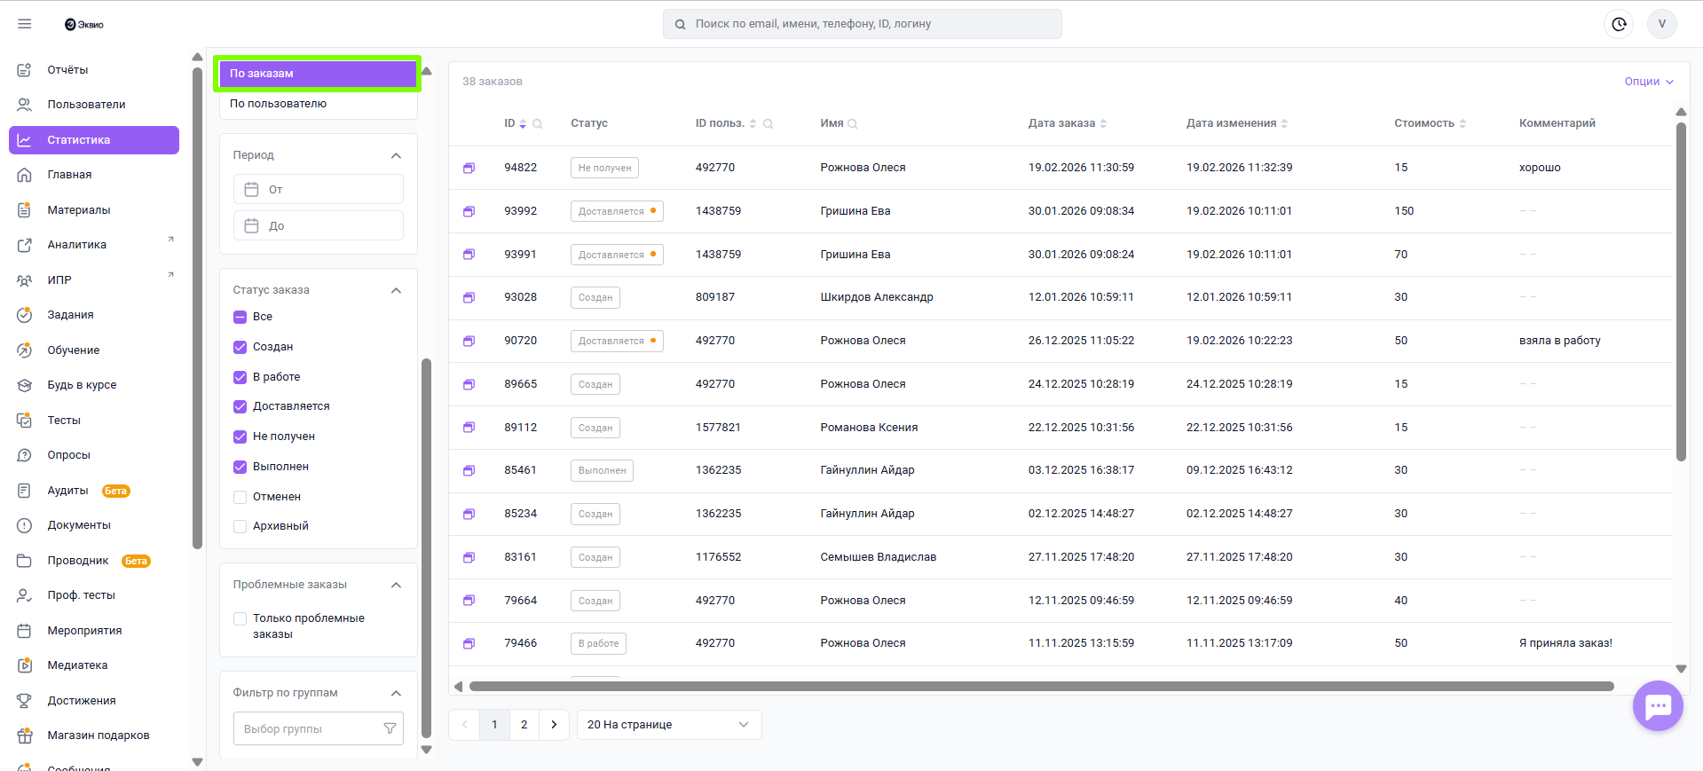The width and height of the screenshot is (1703, 771).
Task: Uncheck the Создан status checkbox
Action: 240,347
